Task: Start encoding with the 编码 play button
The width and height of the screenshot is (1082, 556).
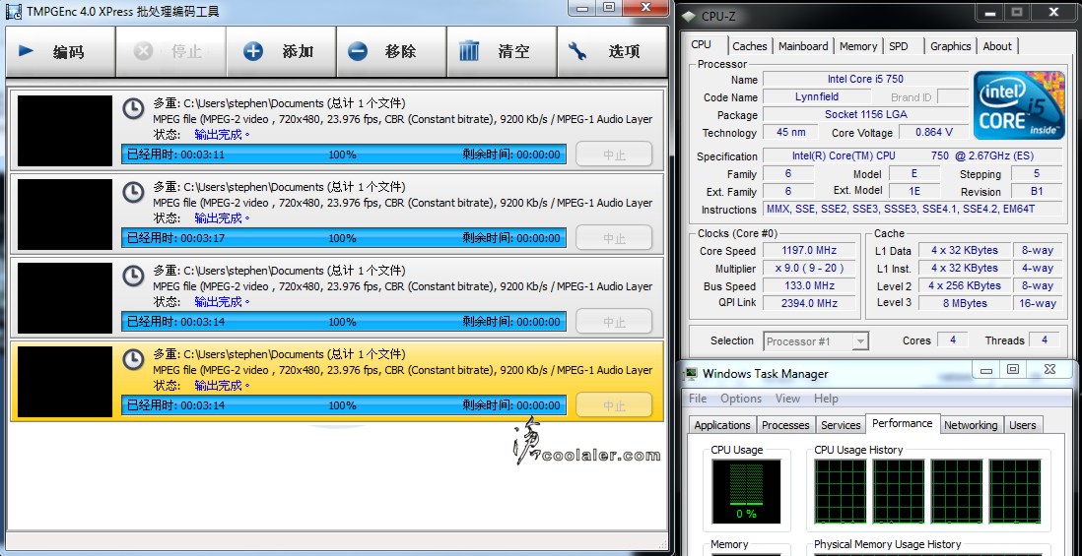Action: (x=60, y=52)
